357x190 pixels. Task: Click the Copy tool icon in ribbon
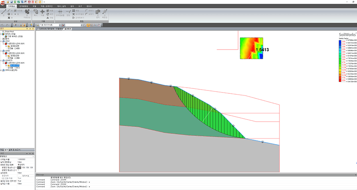36,11
